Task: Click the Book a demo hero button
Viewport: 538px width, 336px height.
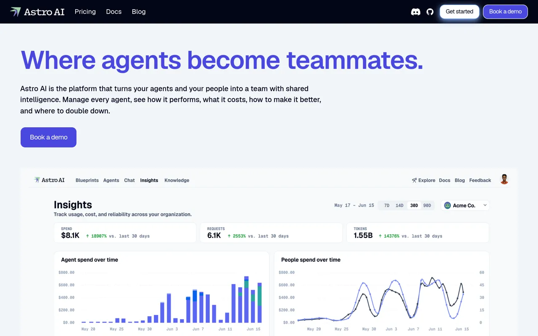Action: pyautogui.click(x=48, y=137)
